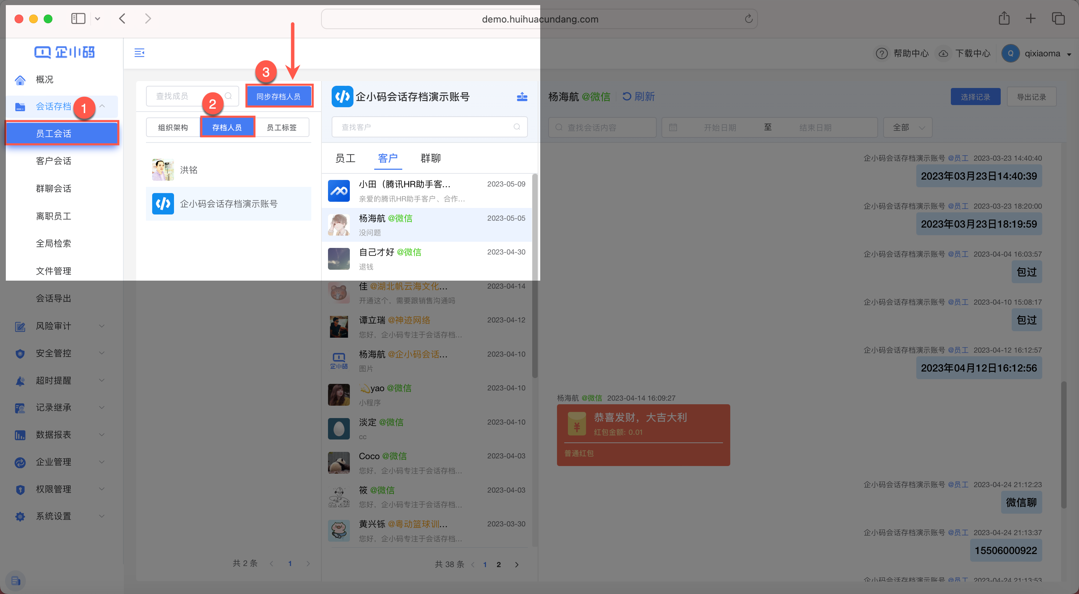The width and height of the screenshot is (1079, 594).
Task: Open conversation with 谭立瑞 @神迹网络
Action: [x=427, y=327]
